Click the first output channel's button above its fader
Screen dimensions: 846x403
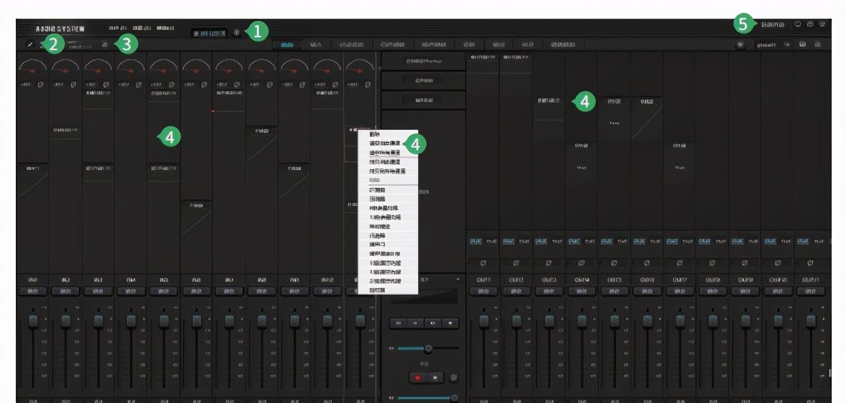(483, 291)
